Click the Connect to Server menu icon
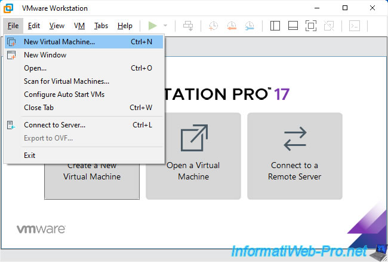 click(x=11, y=125)
